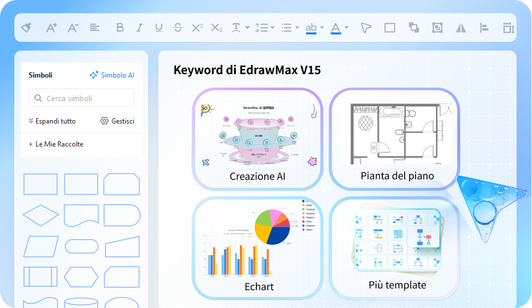The image size is (532, 308).
Task: Select the delay D-shaped symbol
Action: 122,215
